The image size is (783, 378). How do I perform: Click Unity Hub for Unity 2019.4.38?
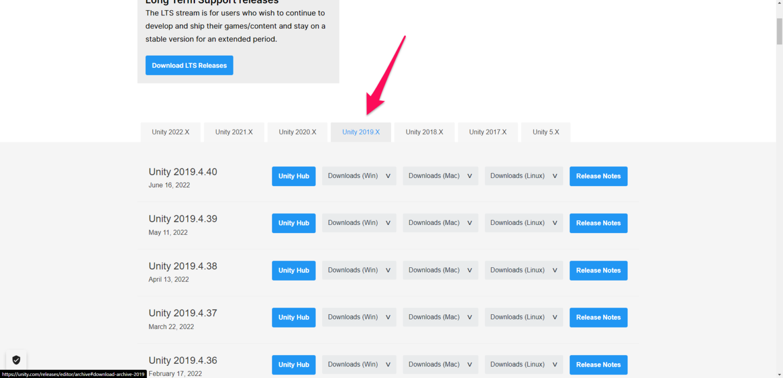coord(294,270)
